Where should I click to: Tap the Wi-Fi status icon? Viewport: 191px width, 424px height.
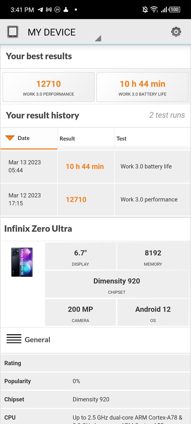(x=154, y=10)
